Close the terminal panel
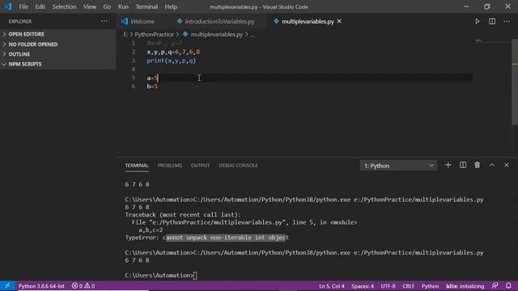The image size is (518, 291). pos(507,165)
